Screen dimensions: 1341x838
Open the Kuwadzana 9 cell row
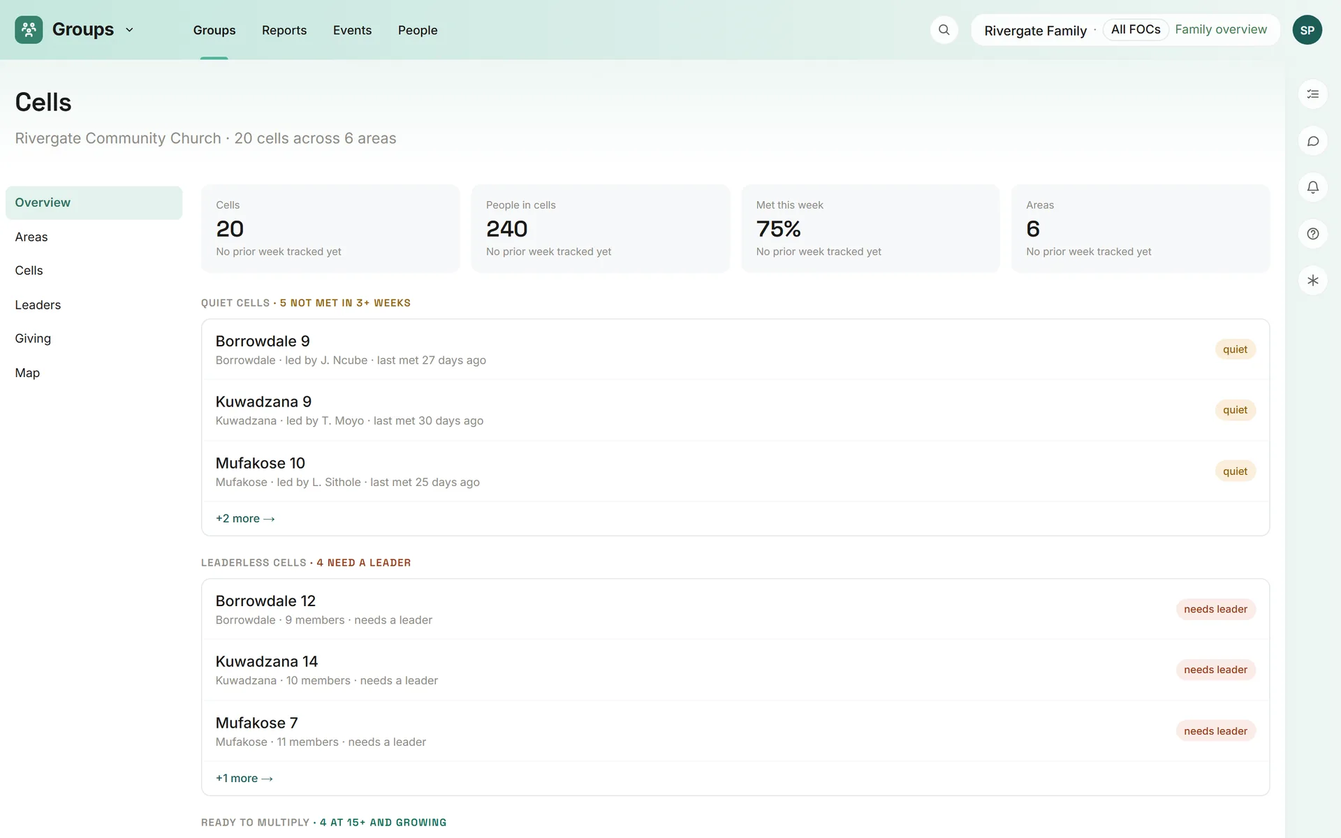pos(735,411)
